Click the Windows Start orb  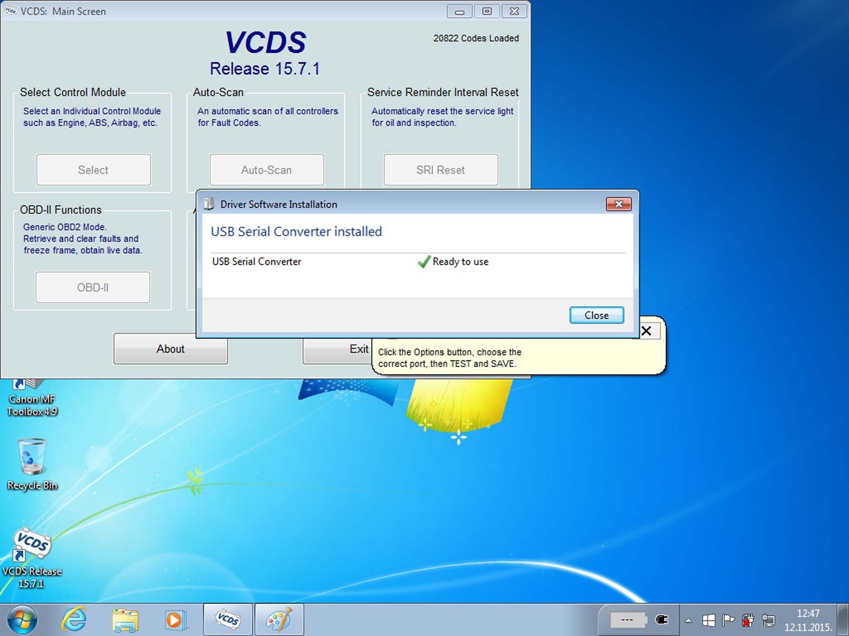(x=22, y=620)
